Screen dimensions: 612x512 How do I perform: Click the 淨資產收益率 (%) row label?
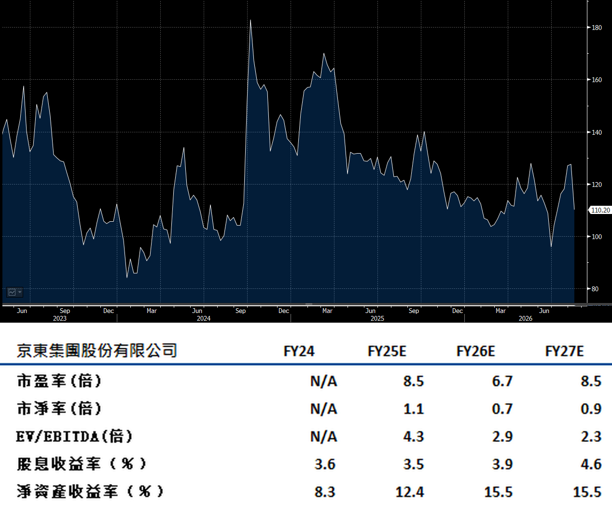90,492
